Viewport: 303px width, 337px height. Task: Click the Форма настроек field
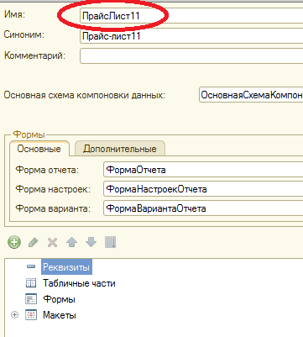click(x=203, y=189)
